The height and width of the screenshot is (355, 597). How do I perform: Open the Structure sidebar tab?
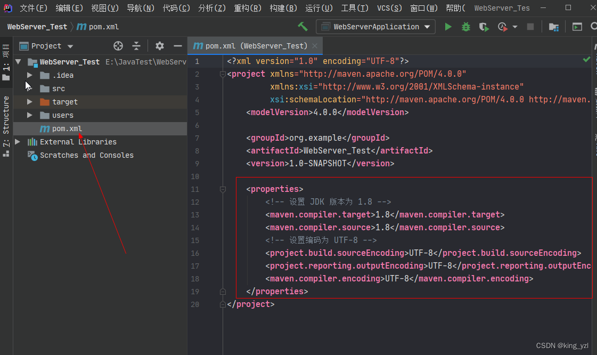[6, 127]
